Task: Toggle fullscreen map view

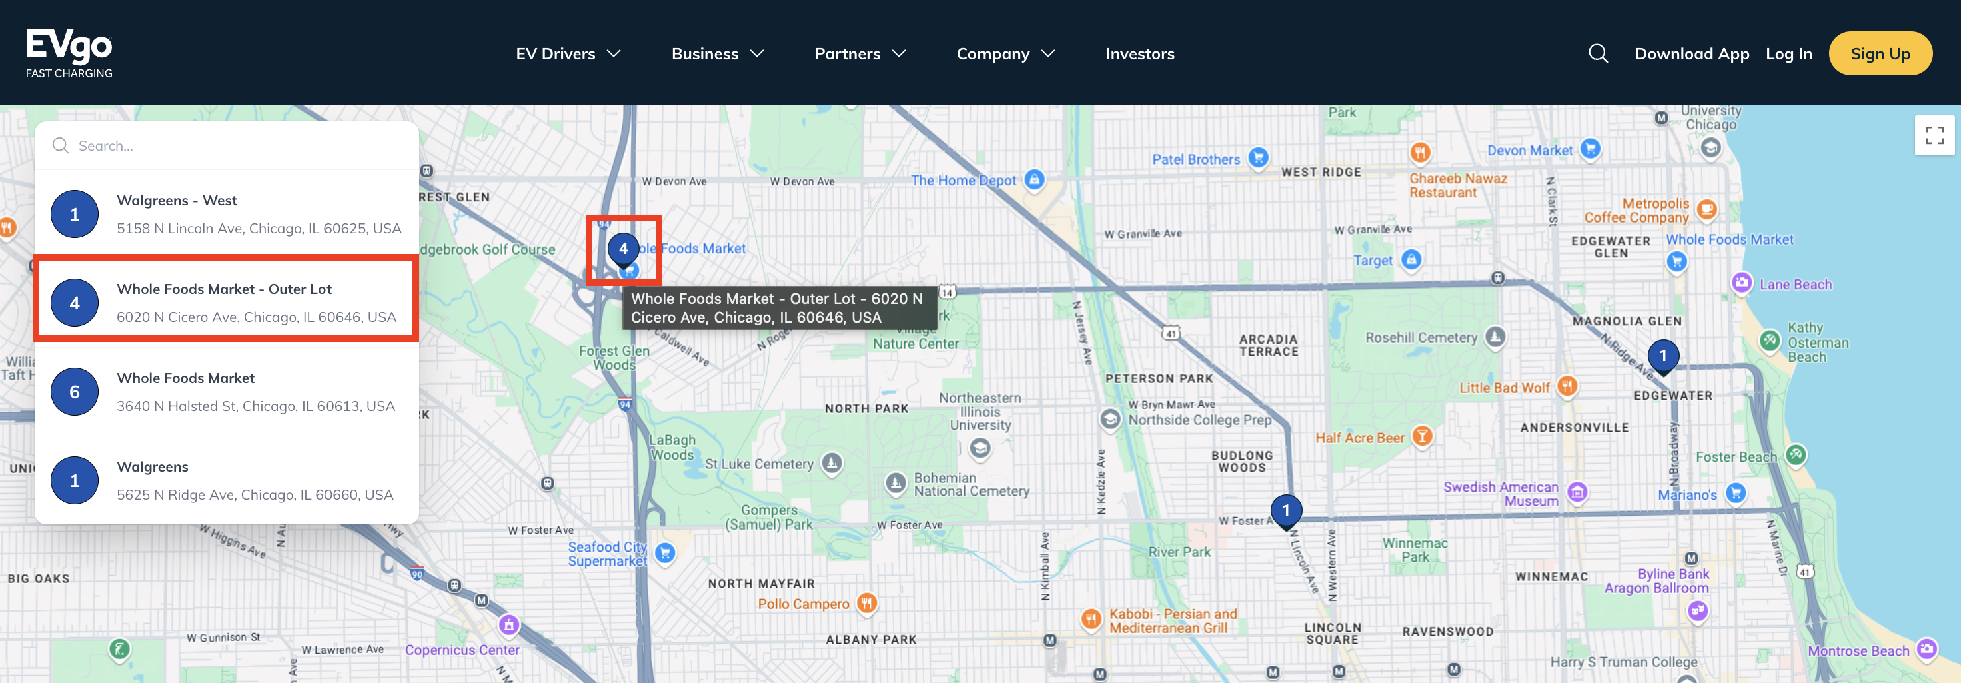Action: tap(1934, 135)
